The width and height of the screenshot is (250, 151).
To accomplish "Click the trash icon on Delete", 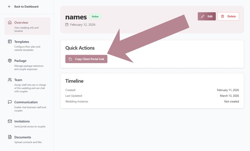I will click(x=222, y=16).
